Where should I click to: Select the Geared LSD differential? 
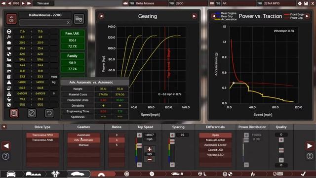[215, 150]
